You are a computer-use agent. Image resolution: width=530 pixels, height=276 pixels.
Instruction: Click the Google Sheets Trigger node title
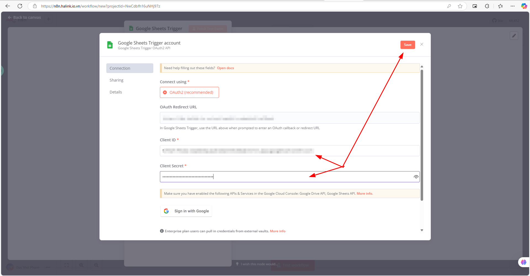[x=159, y=28]
